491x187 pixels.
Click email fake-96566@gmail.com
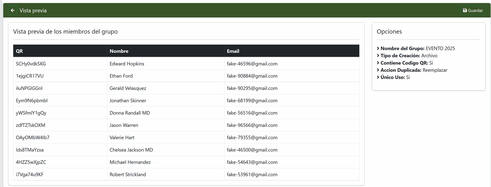tap(252, 125)
